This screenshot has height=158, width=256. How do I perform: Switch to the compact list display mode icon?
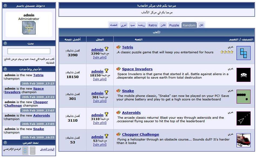click(x=33, y=150)
